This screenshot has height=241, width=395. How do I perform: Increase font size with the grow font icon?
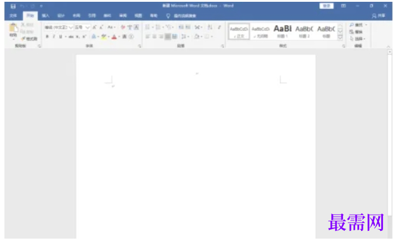(94, 27)
